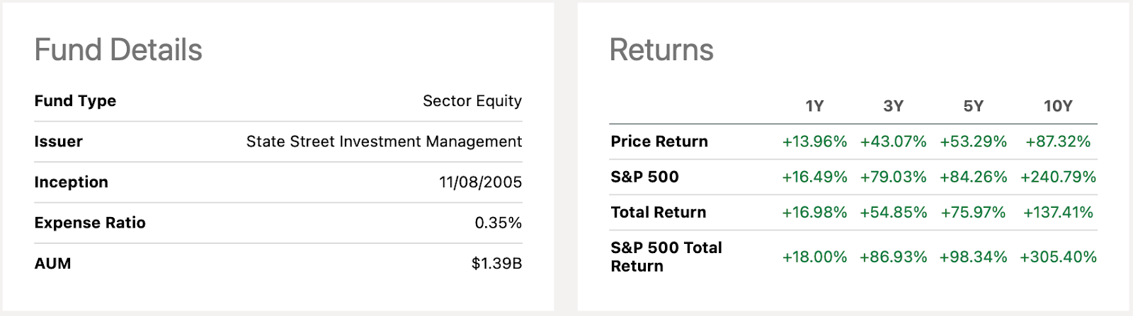Select the +13.96% 1Y price return
Screen dimensions: 1133x316
pyautogui.click(x=814, y=141)
